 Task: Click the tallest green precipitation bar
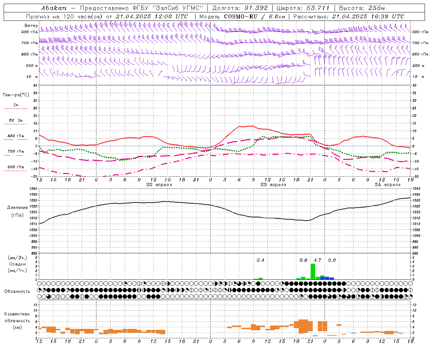click(313, 271)
